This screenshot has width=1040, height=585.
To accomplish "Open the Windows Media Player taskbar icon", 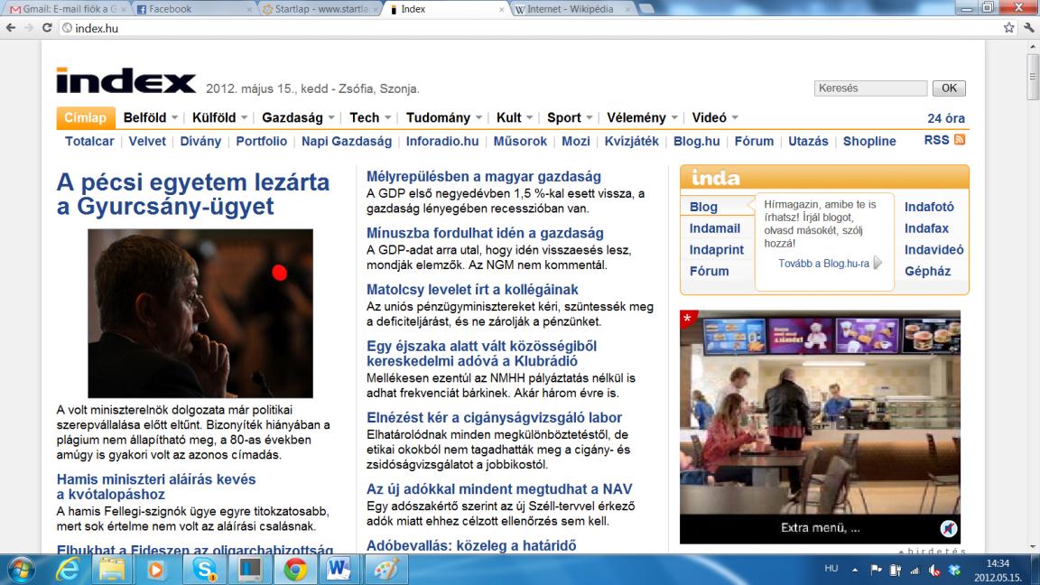I will 156,570.
